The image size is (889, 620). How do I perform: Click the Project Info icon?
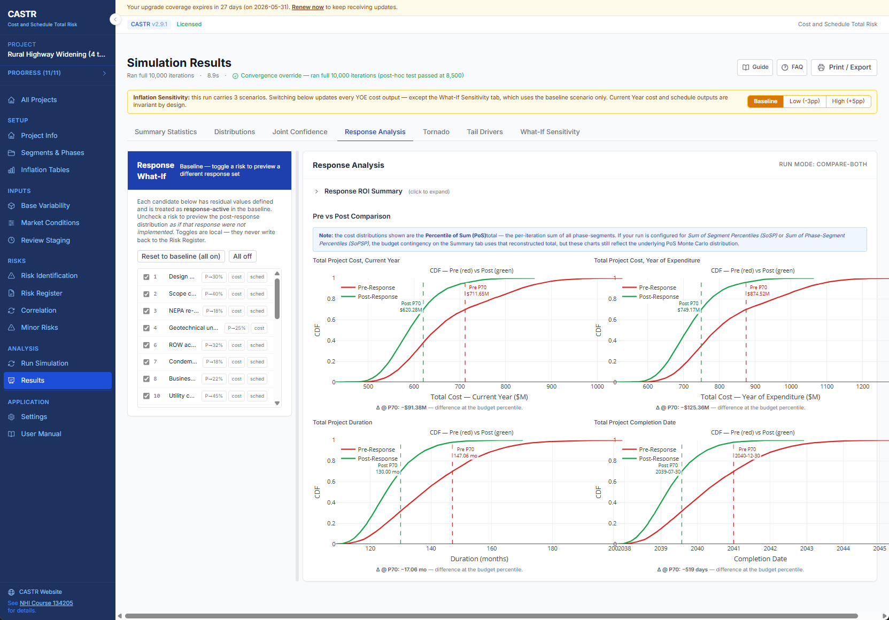(11, 136)
